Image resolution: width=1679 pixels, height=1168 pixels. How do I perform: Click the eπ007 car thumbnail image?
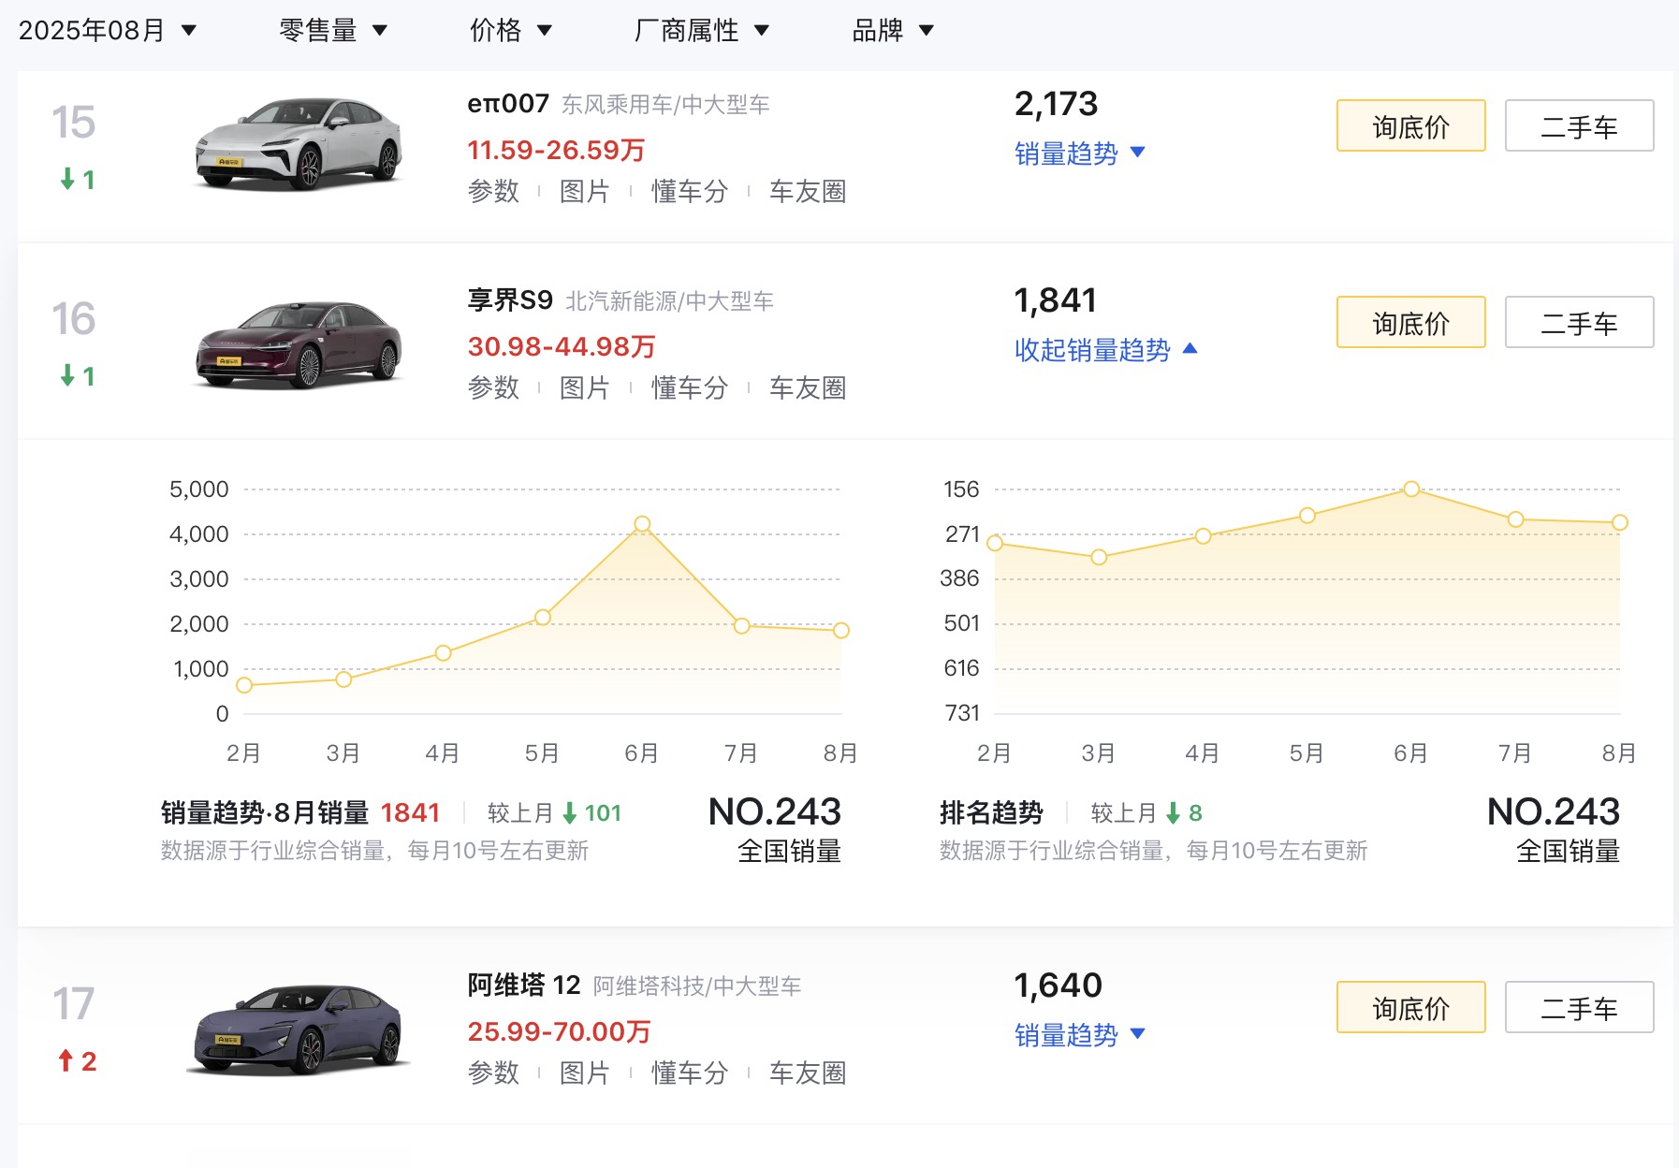pyautogui.click(x=299, y=143)
